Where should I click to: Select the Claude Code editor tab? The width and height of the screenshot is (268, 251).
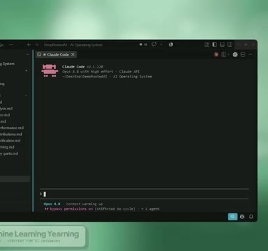coord(56,54)
